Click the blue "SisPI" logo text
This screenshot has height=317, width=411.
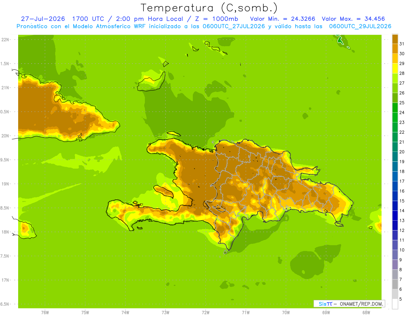pyautogui.click(x=325, y=304)
